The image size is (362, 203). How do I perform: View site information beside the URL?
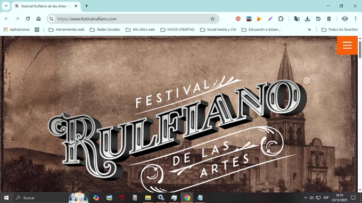tap(52, 19)
